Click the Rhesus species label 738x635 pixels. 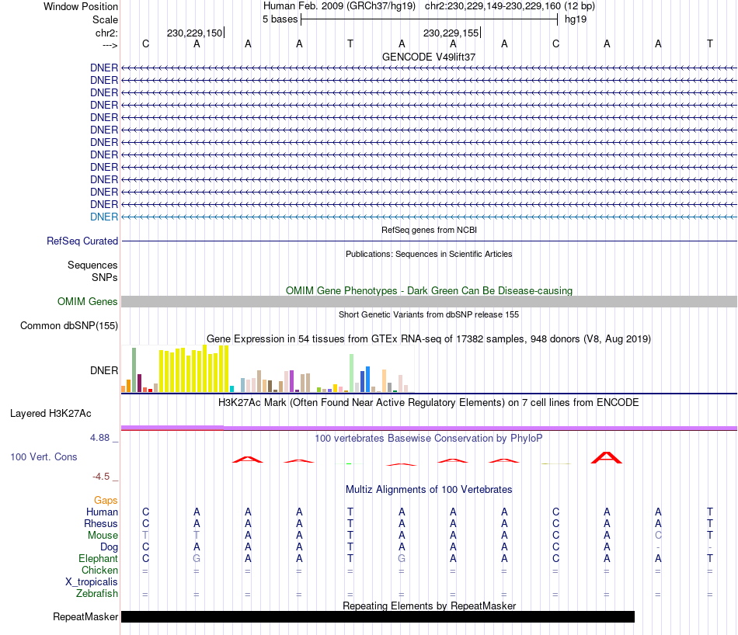[101, 523]
